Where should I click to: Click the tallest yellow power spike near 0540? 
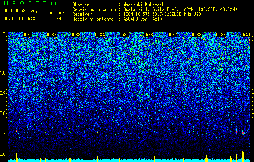tap(243, 156)
